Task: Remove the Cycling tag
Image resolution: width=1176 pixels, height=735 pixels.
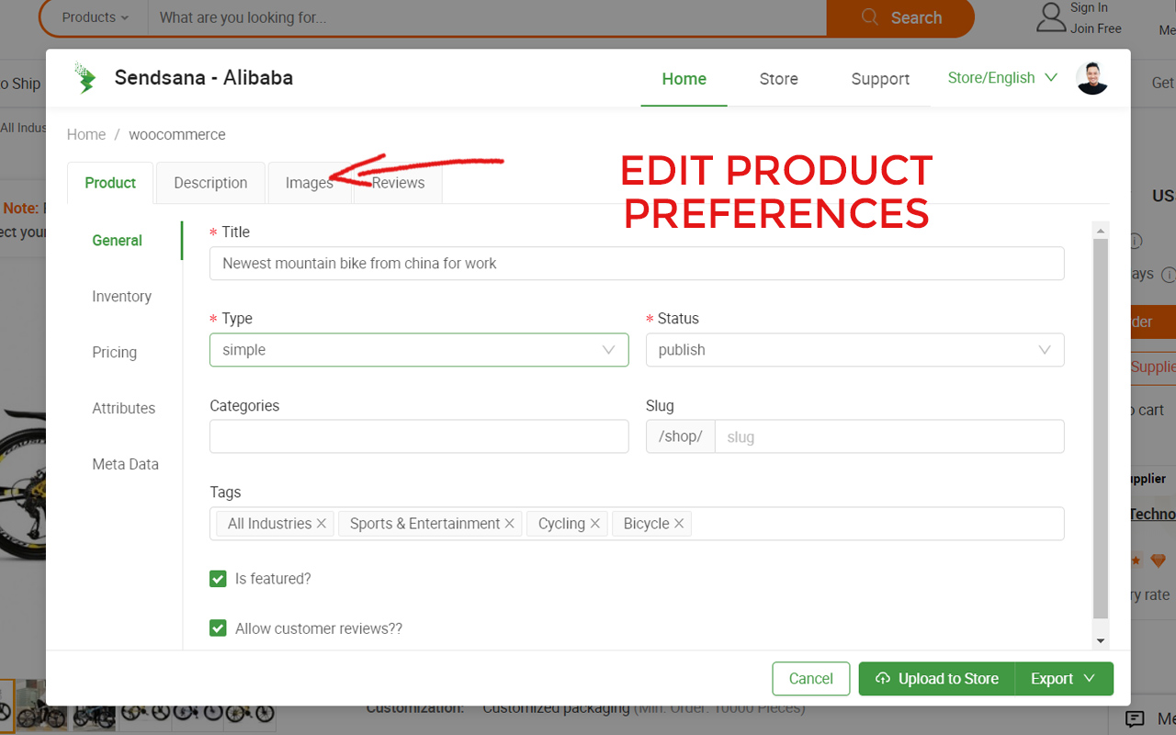Action: [x=594, y=524]
